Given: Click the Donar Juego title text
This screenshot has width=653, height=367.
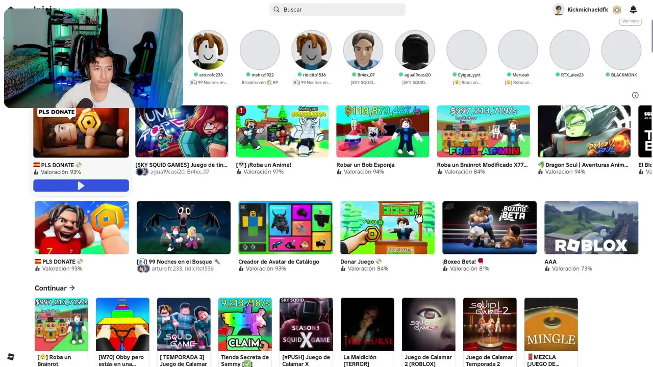Looking at the screenshot, I should tap(361, 261).
